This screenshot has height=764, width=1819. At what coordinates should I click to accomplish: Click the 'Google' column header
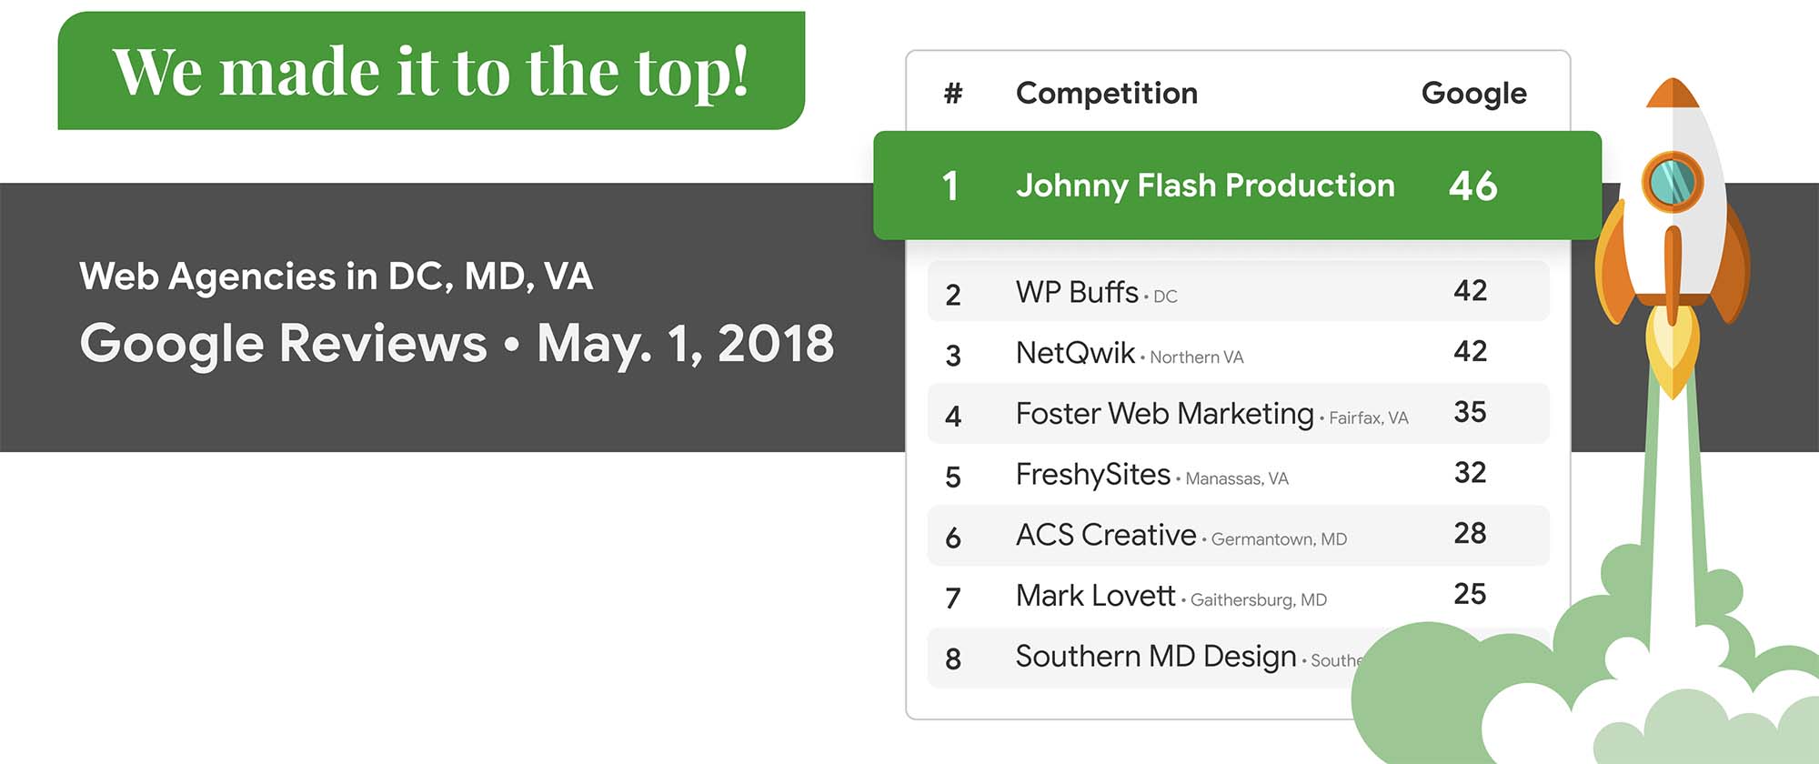click(1473, 94)
